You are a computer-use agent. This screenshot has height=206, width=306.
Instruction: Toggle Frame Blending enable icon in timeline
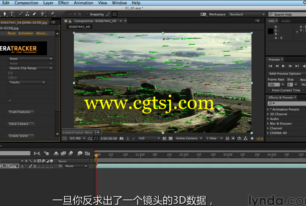pyautogui.click(x=63, y=153)
